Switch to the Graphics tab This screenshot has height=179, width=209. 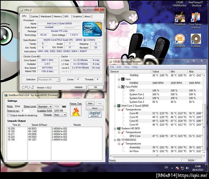coord(77,16)
